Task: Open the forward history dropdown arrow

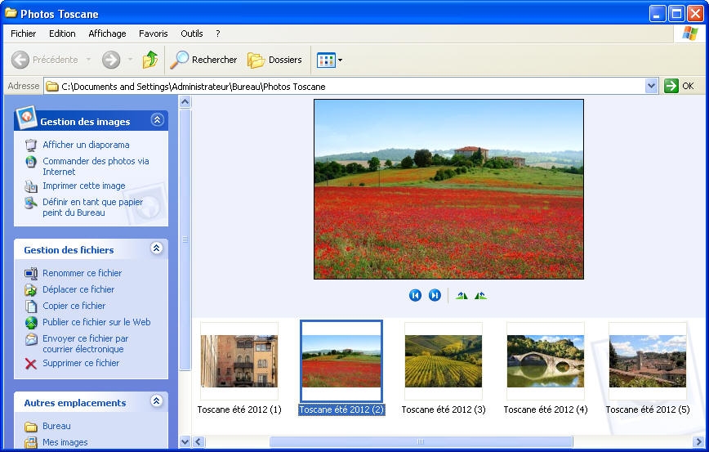Action: point(130,60)
